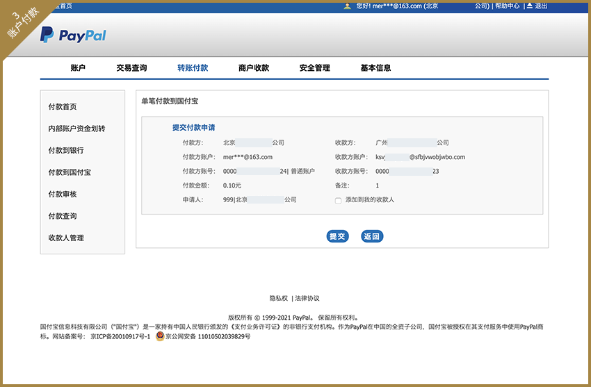Open 付款审核 in the sidebar
This screenshot has height=387, width=591.
point(63,194)
